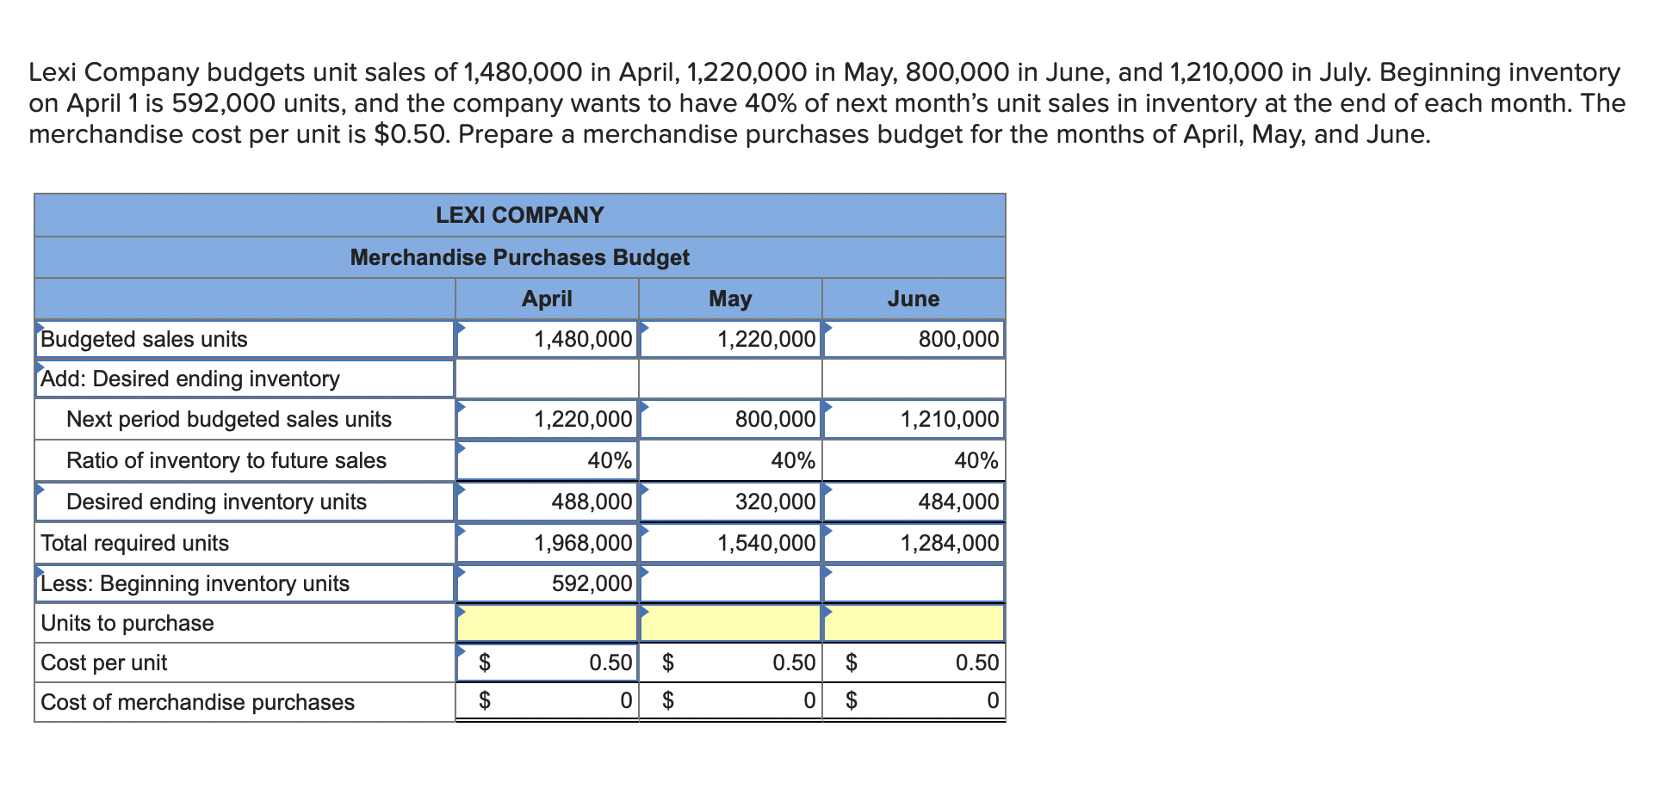The width and height of the screenshot is (1679, 801).
Task: Select the 'April' column header
Action: coord(548,299)
